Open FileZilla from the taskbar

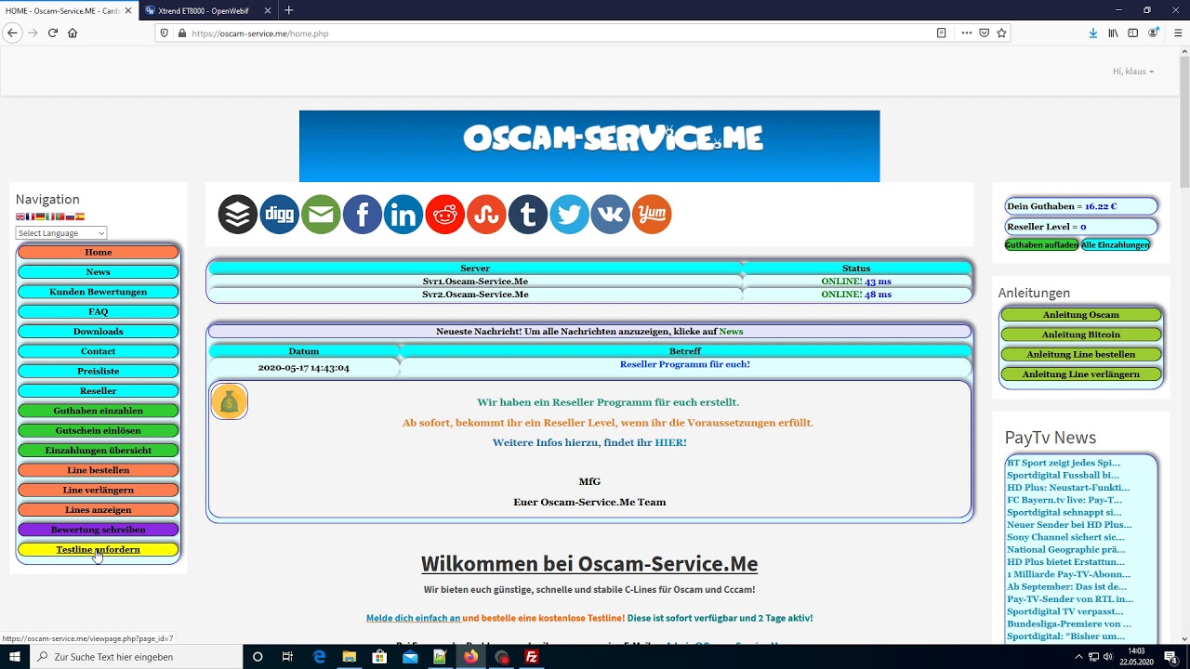pyautogui.click(x=531, y=657)
